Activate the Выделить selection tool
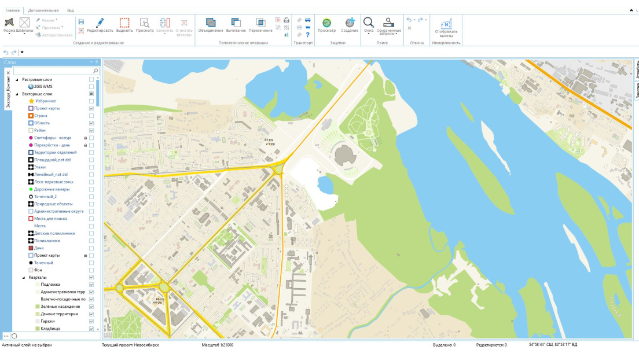Screen dimensions: 639x361 [124, 25]
